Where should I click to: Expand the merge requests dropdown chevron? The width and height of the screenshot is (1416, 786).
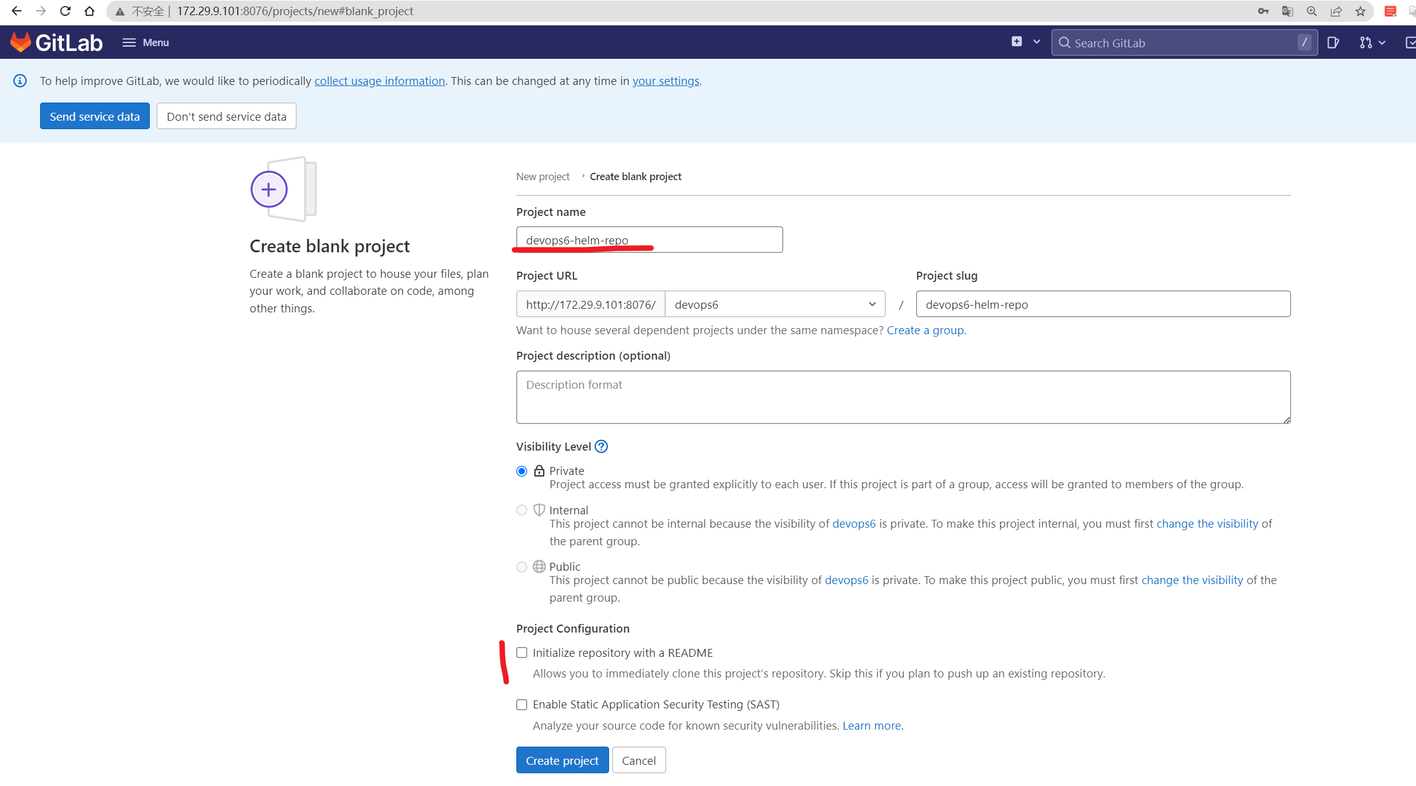tap(1382, 42)
